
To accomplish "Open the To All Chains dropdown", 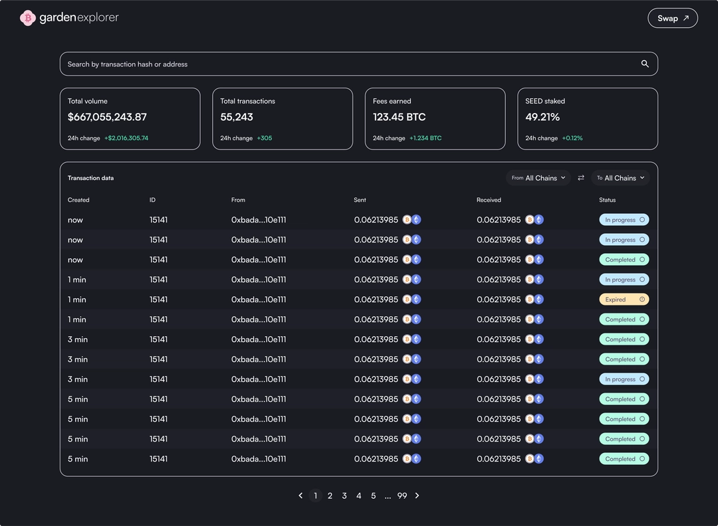I will click(x=620, y=178).
